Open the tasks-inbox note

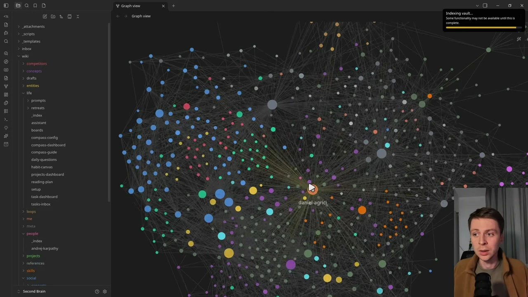(41, 204)
